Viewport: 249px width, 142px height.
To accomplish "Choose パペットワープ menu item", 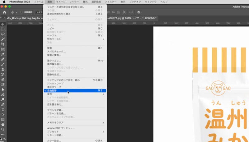I will pos(75,84).
